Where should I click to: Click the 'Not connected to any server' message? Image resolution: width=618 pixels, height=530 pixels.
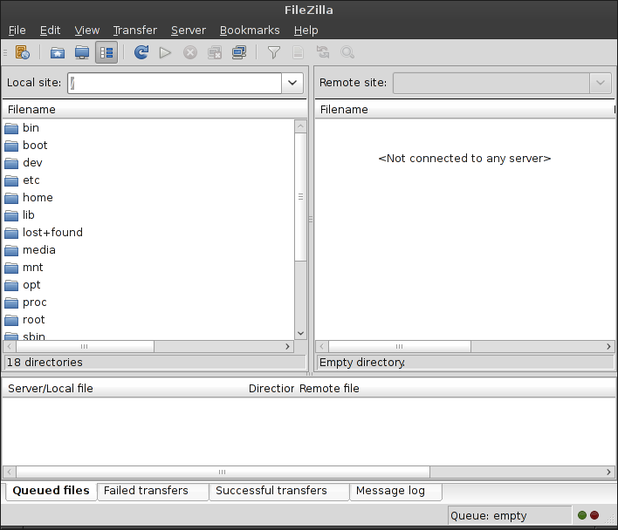(464, 158)
